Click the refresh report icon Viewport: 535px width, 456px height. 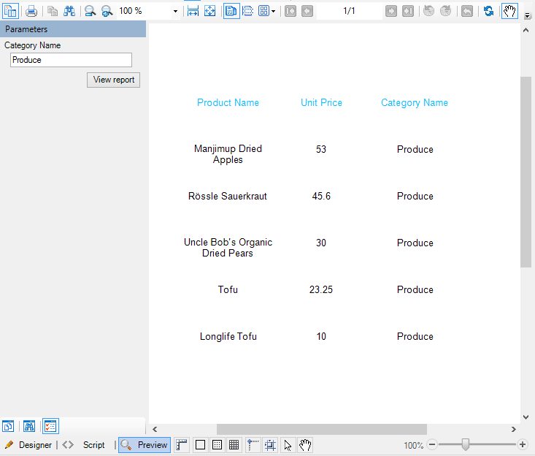tap(488, 11)
